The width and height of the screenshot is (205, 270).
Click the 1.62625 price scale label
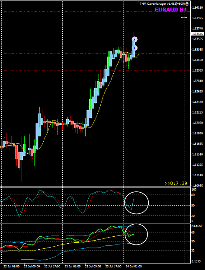198,92
